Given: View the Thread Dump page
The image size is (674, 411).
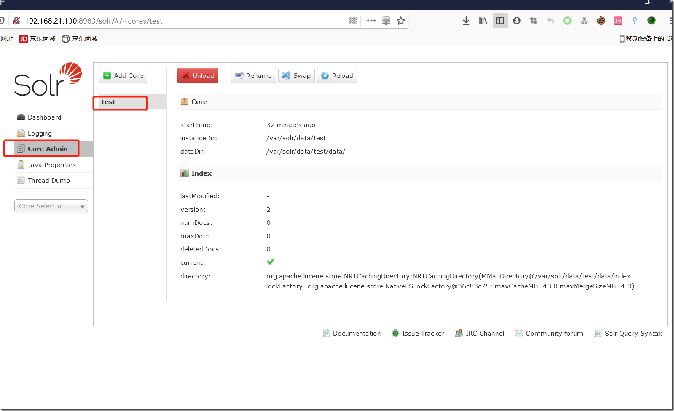Looking at the screenshot, I should click(x=49, y=181).
